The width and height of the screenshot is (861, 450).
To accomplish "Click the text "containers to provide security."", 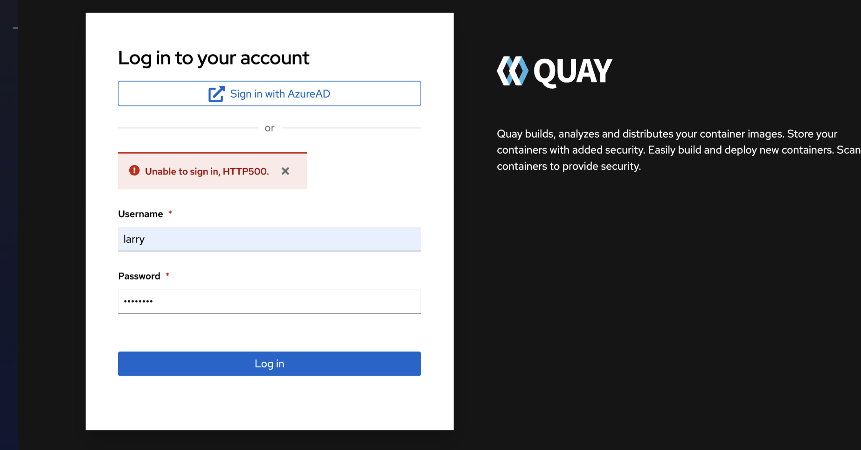I will 569,166.
